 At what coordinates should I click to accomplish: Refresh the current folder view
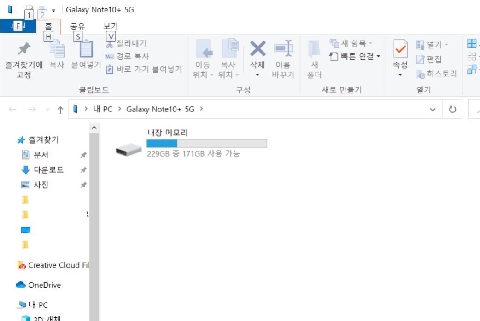[452, 109]
